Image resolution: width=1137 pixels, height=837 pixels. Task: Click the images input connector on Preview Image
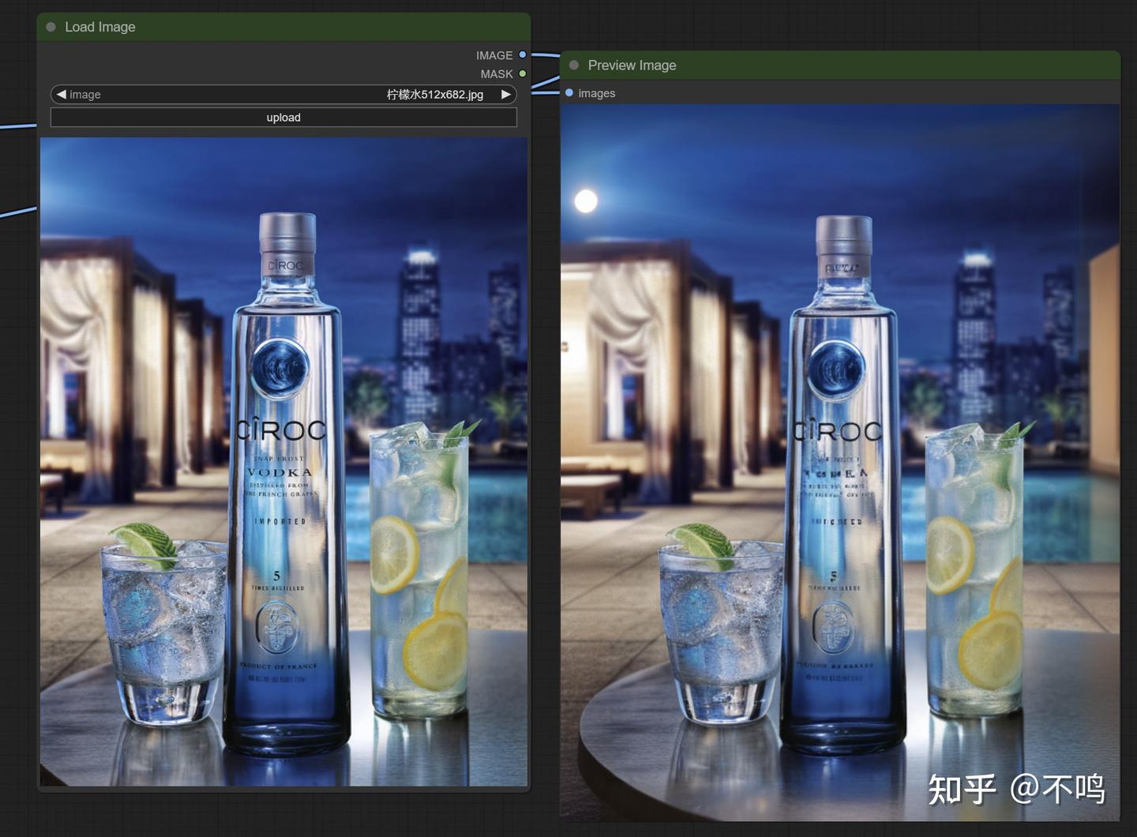coord(569,93)
